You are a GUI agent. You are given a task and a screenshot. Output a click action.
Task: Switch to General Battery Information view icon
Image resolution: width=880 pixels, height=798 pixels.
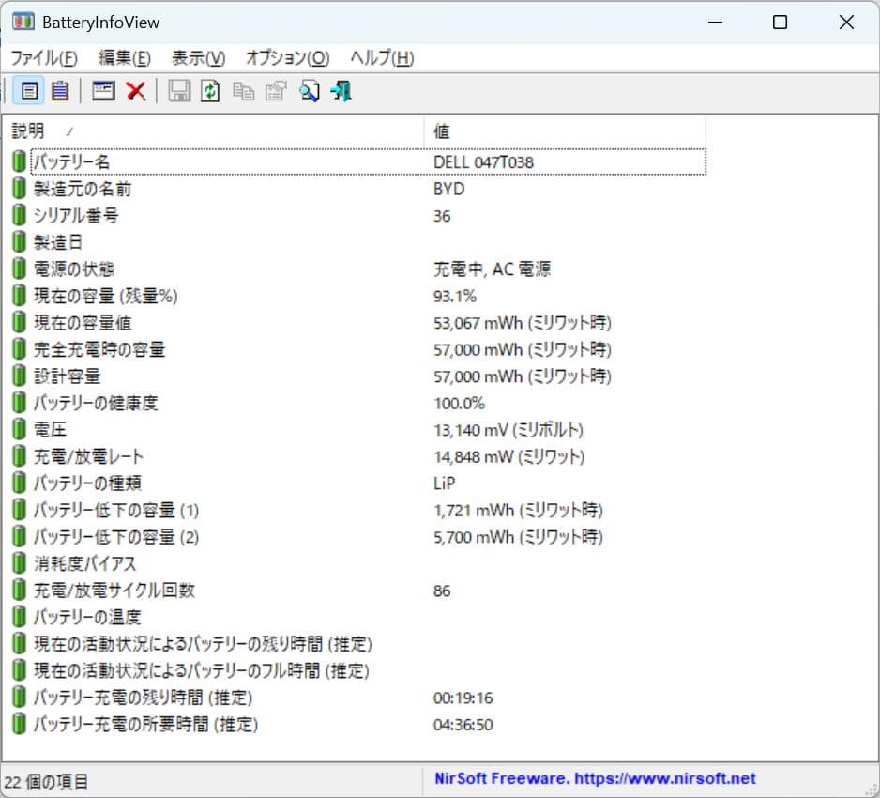(x=30, y=91)
